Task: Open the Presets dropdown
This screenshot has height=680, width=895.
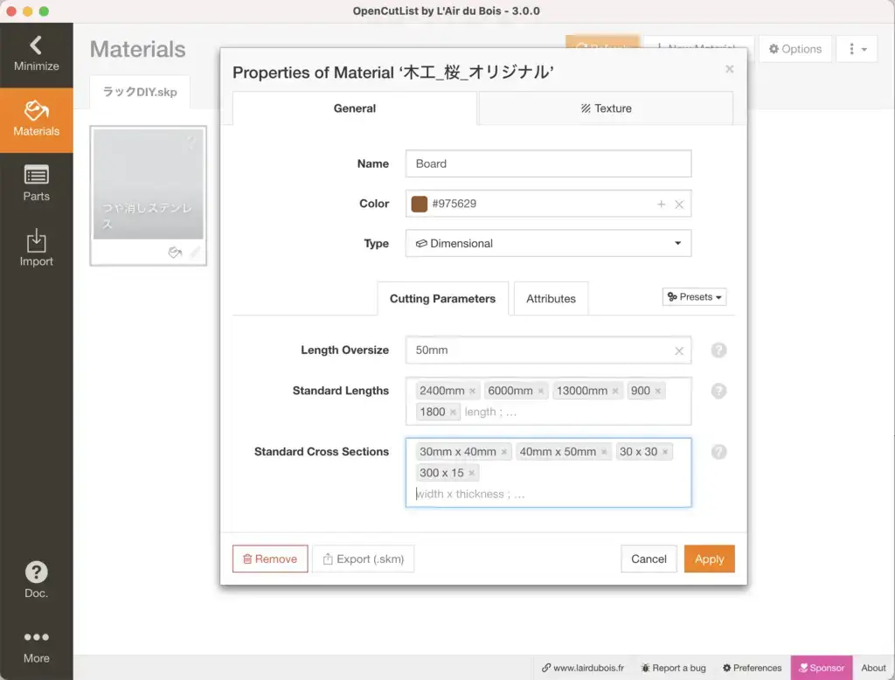Action: point(694,297)
